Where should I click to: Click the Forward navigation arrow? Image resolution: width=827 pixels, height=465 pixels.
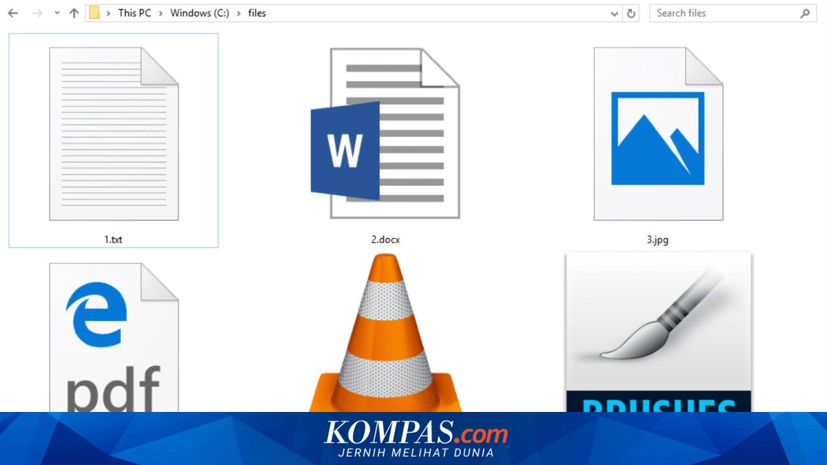point(37,13)
